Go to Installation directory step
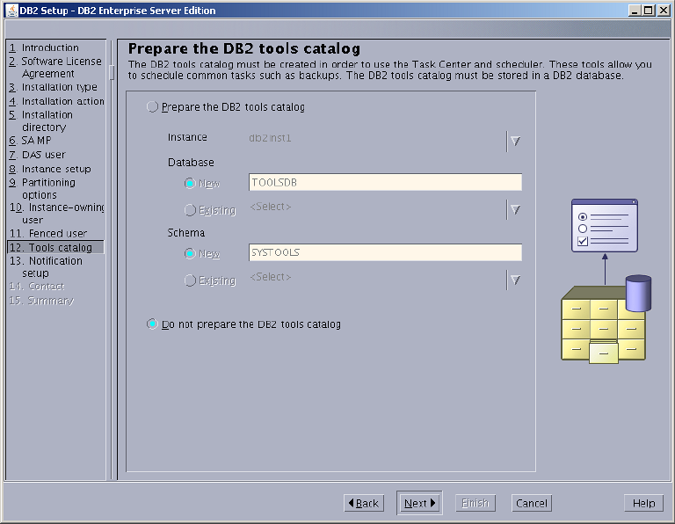The height and width of the screenshot is (524, 675). (41, 121)
